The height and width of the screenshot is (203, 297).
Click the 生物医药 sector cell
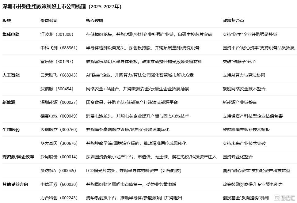coord(11,130)
